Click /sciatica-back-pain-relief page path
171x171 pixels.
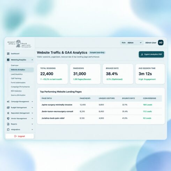(53, 118)
